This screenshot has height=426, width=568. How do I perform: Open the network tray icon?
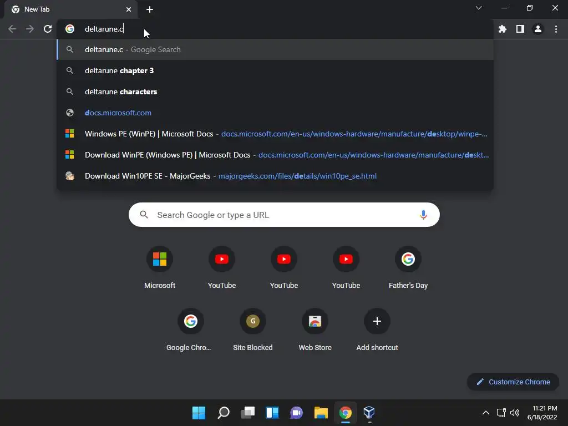(x=501, y=413)
